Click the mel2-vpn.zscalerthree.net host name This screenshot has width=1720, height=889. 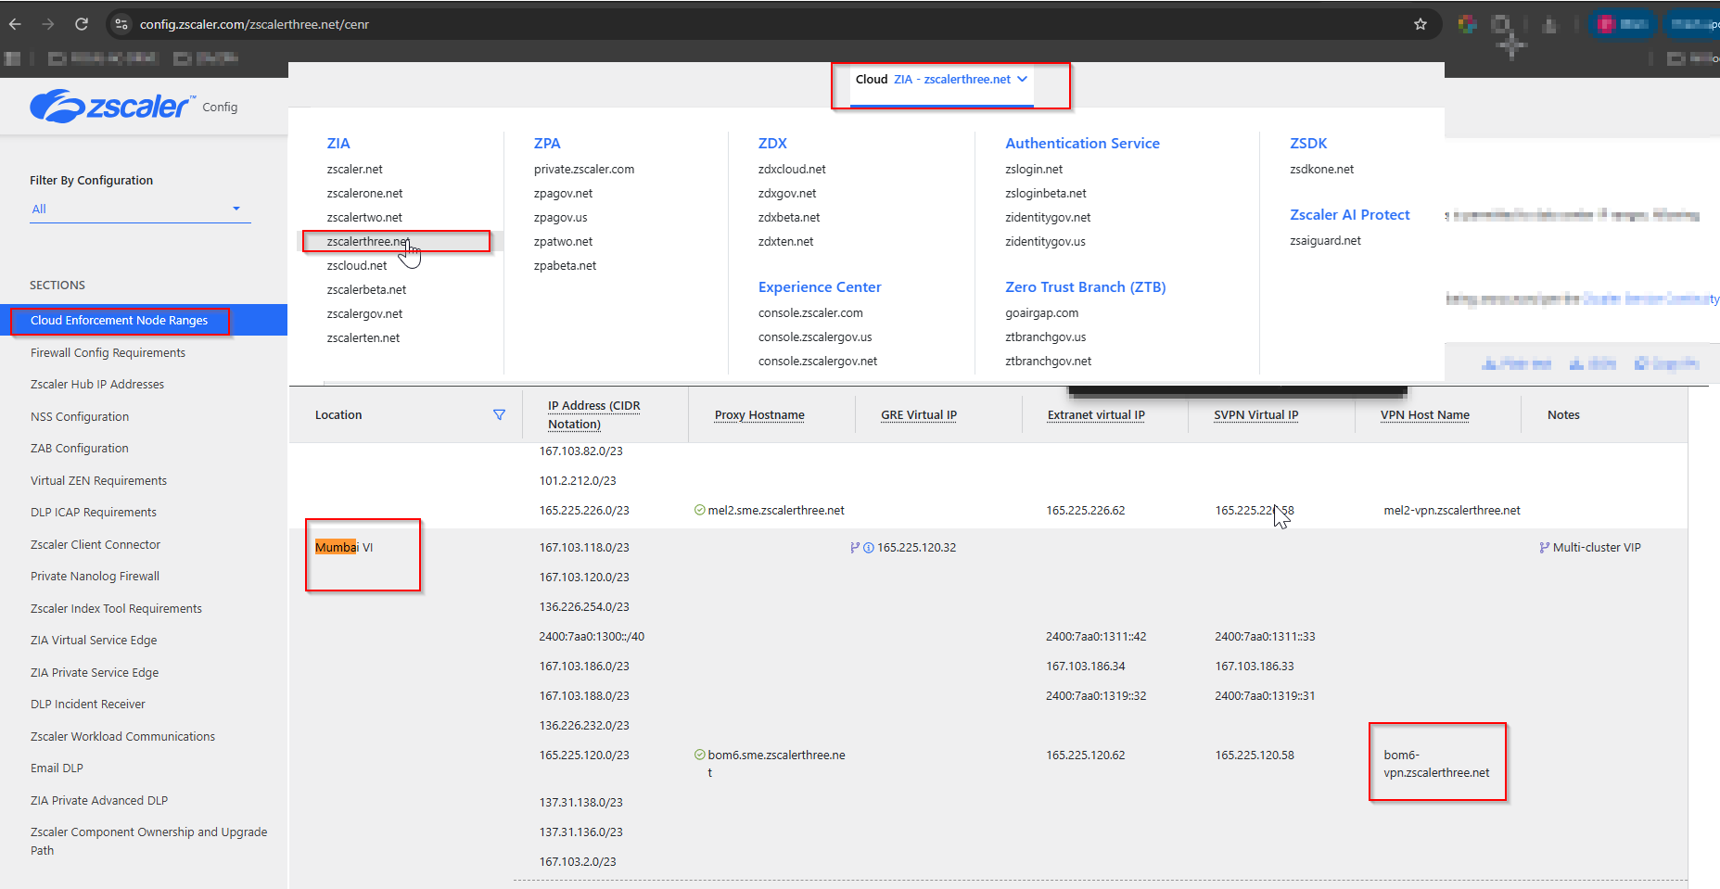pyautogui.click(x=1452, y=510)
